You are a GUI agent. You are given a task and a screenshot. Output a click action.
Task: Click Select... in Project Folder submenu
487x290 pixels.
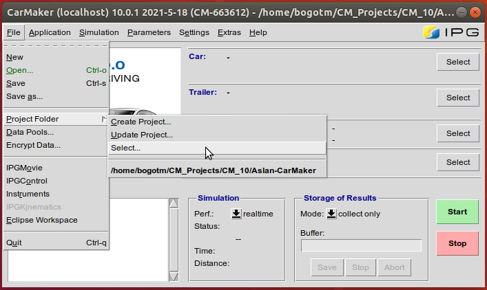click(x=218, y=148)
